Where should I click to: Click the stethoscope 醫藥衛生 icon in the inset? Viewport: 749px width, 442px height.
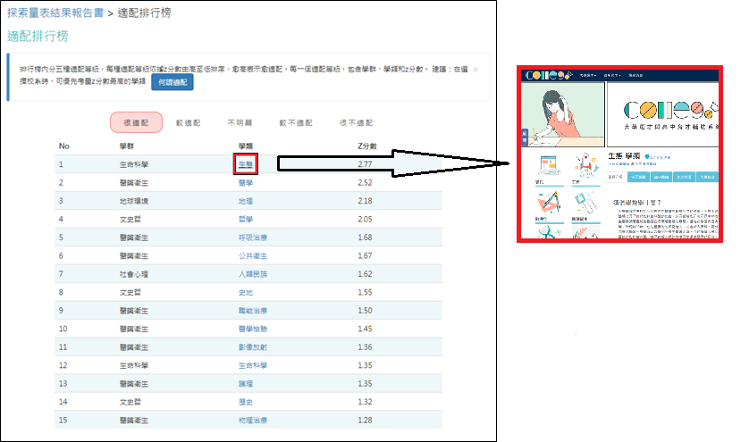tap(586, 203)
